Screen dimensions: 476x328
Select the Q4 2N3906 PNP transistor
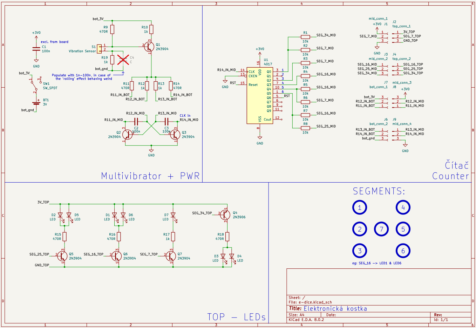pyautogui.click(x=225, y=214)
